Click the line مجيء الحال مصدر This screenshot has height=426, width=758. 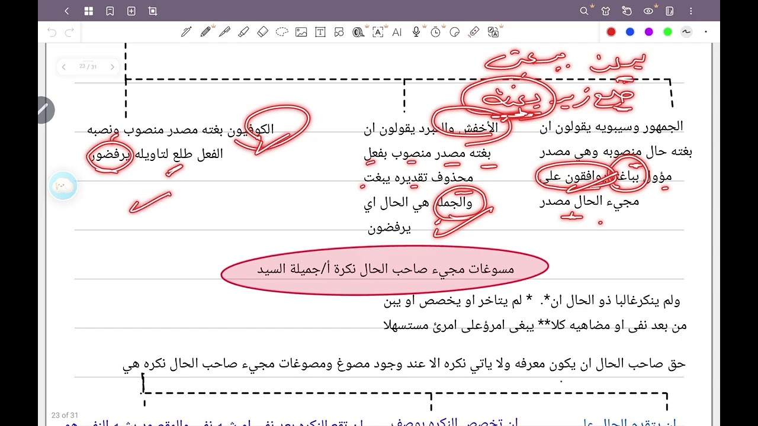(589, 202)
